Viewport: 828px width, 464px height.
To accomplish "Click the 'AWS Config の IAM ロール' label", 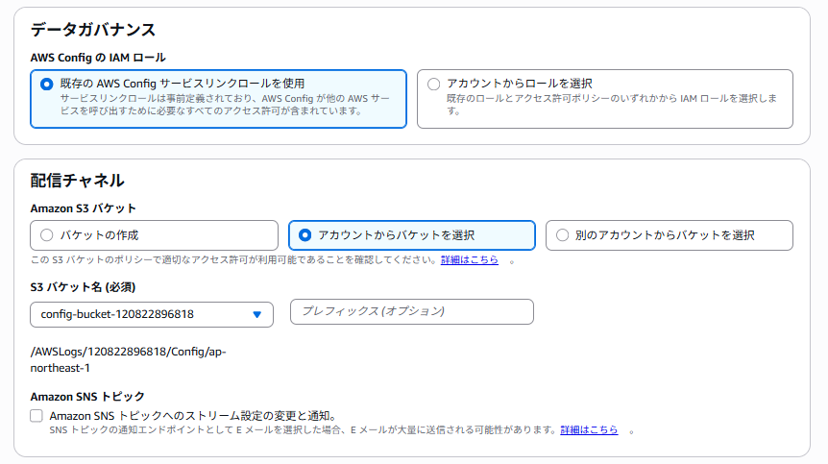I will (98, 58).
